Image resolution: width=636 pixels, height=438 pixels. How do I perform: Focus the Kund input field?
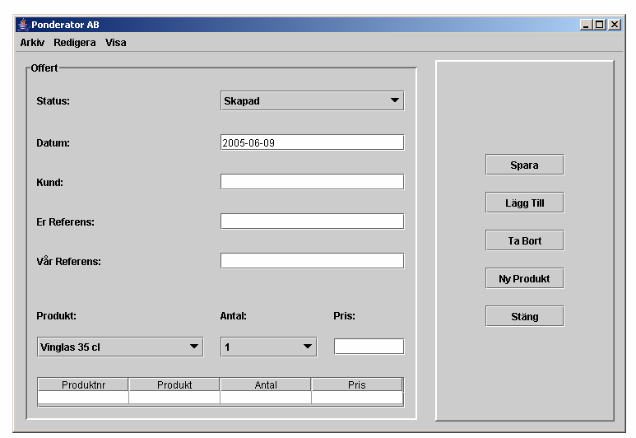point(313,182)
